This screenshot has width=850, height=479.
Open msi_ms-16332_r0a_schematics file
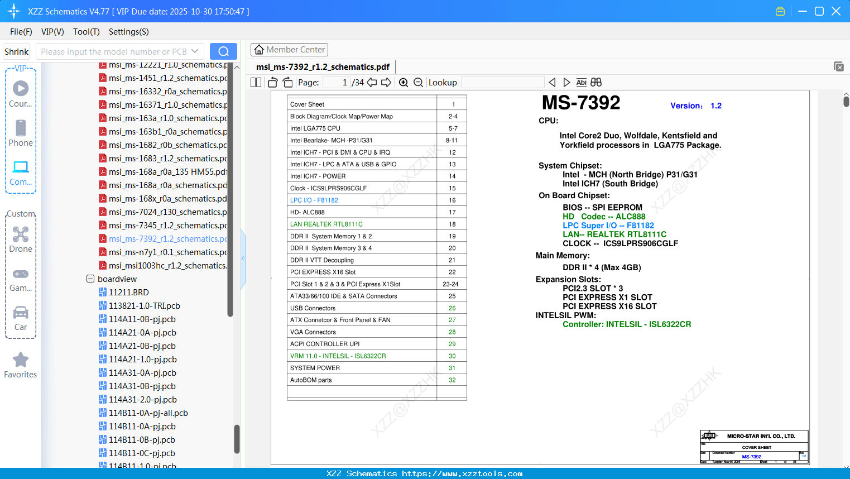pos(168,92)
